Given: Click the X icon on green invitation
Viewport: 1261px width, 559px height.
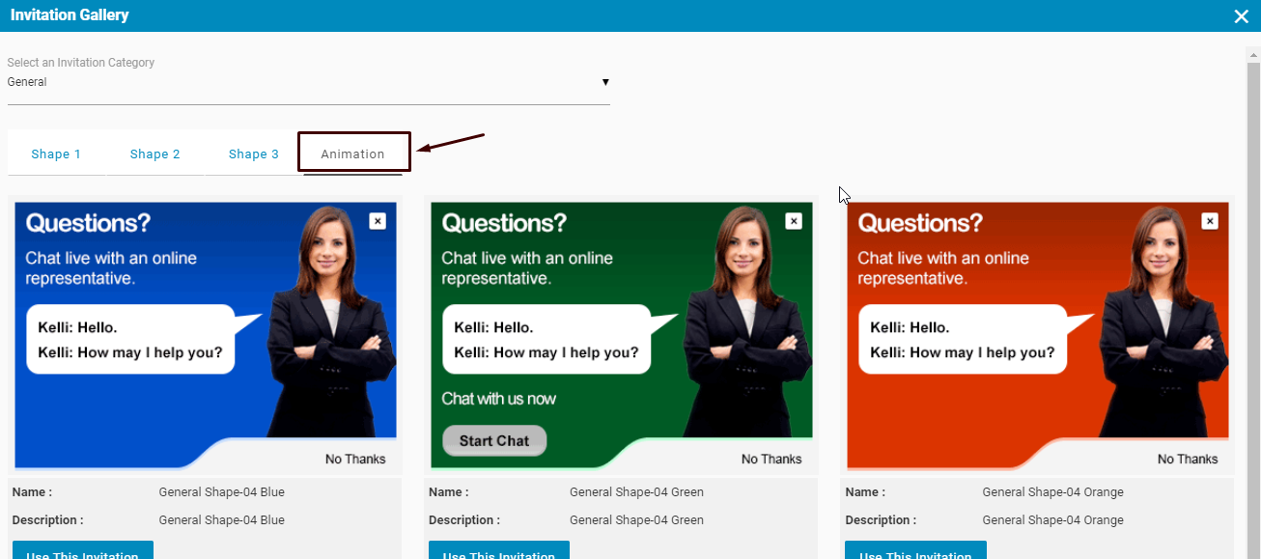Looking at the screenshot, I should [x=794, y=221].
